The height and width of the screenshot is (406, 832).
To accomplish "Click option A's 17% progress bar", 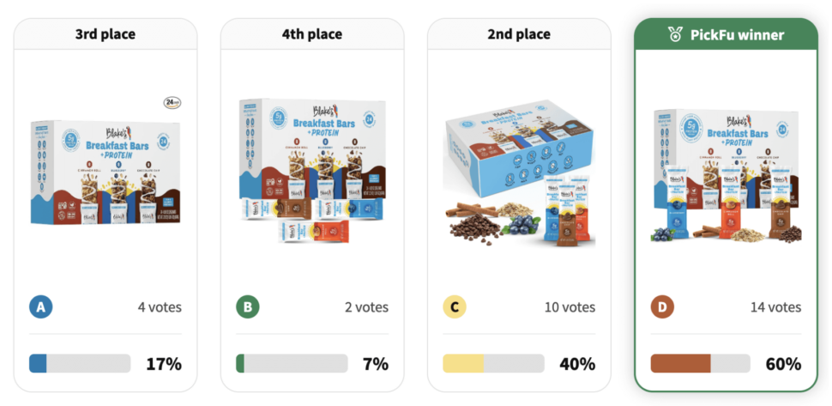I will pyautogui.click(x=80, y=364).
